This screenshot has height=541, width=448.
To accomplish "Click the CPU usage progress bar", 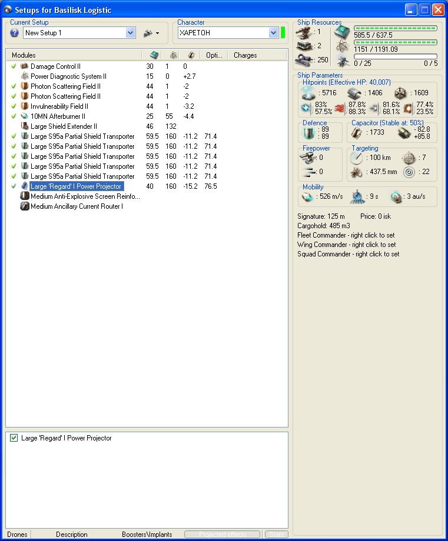I will coord(396,28).
